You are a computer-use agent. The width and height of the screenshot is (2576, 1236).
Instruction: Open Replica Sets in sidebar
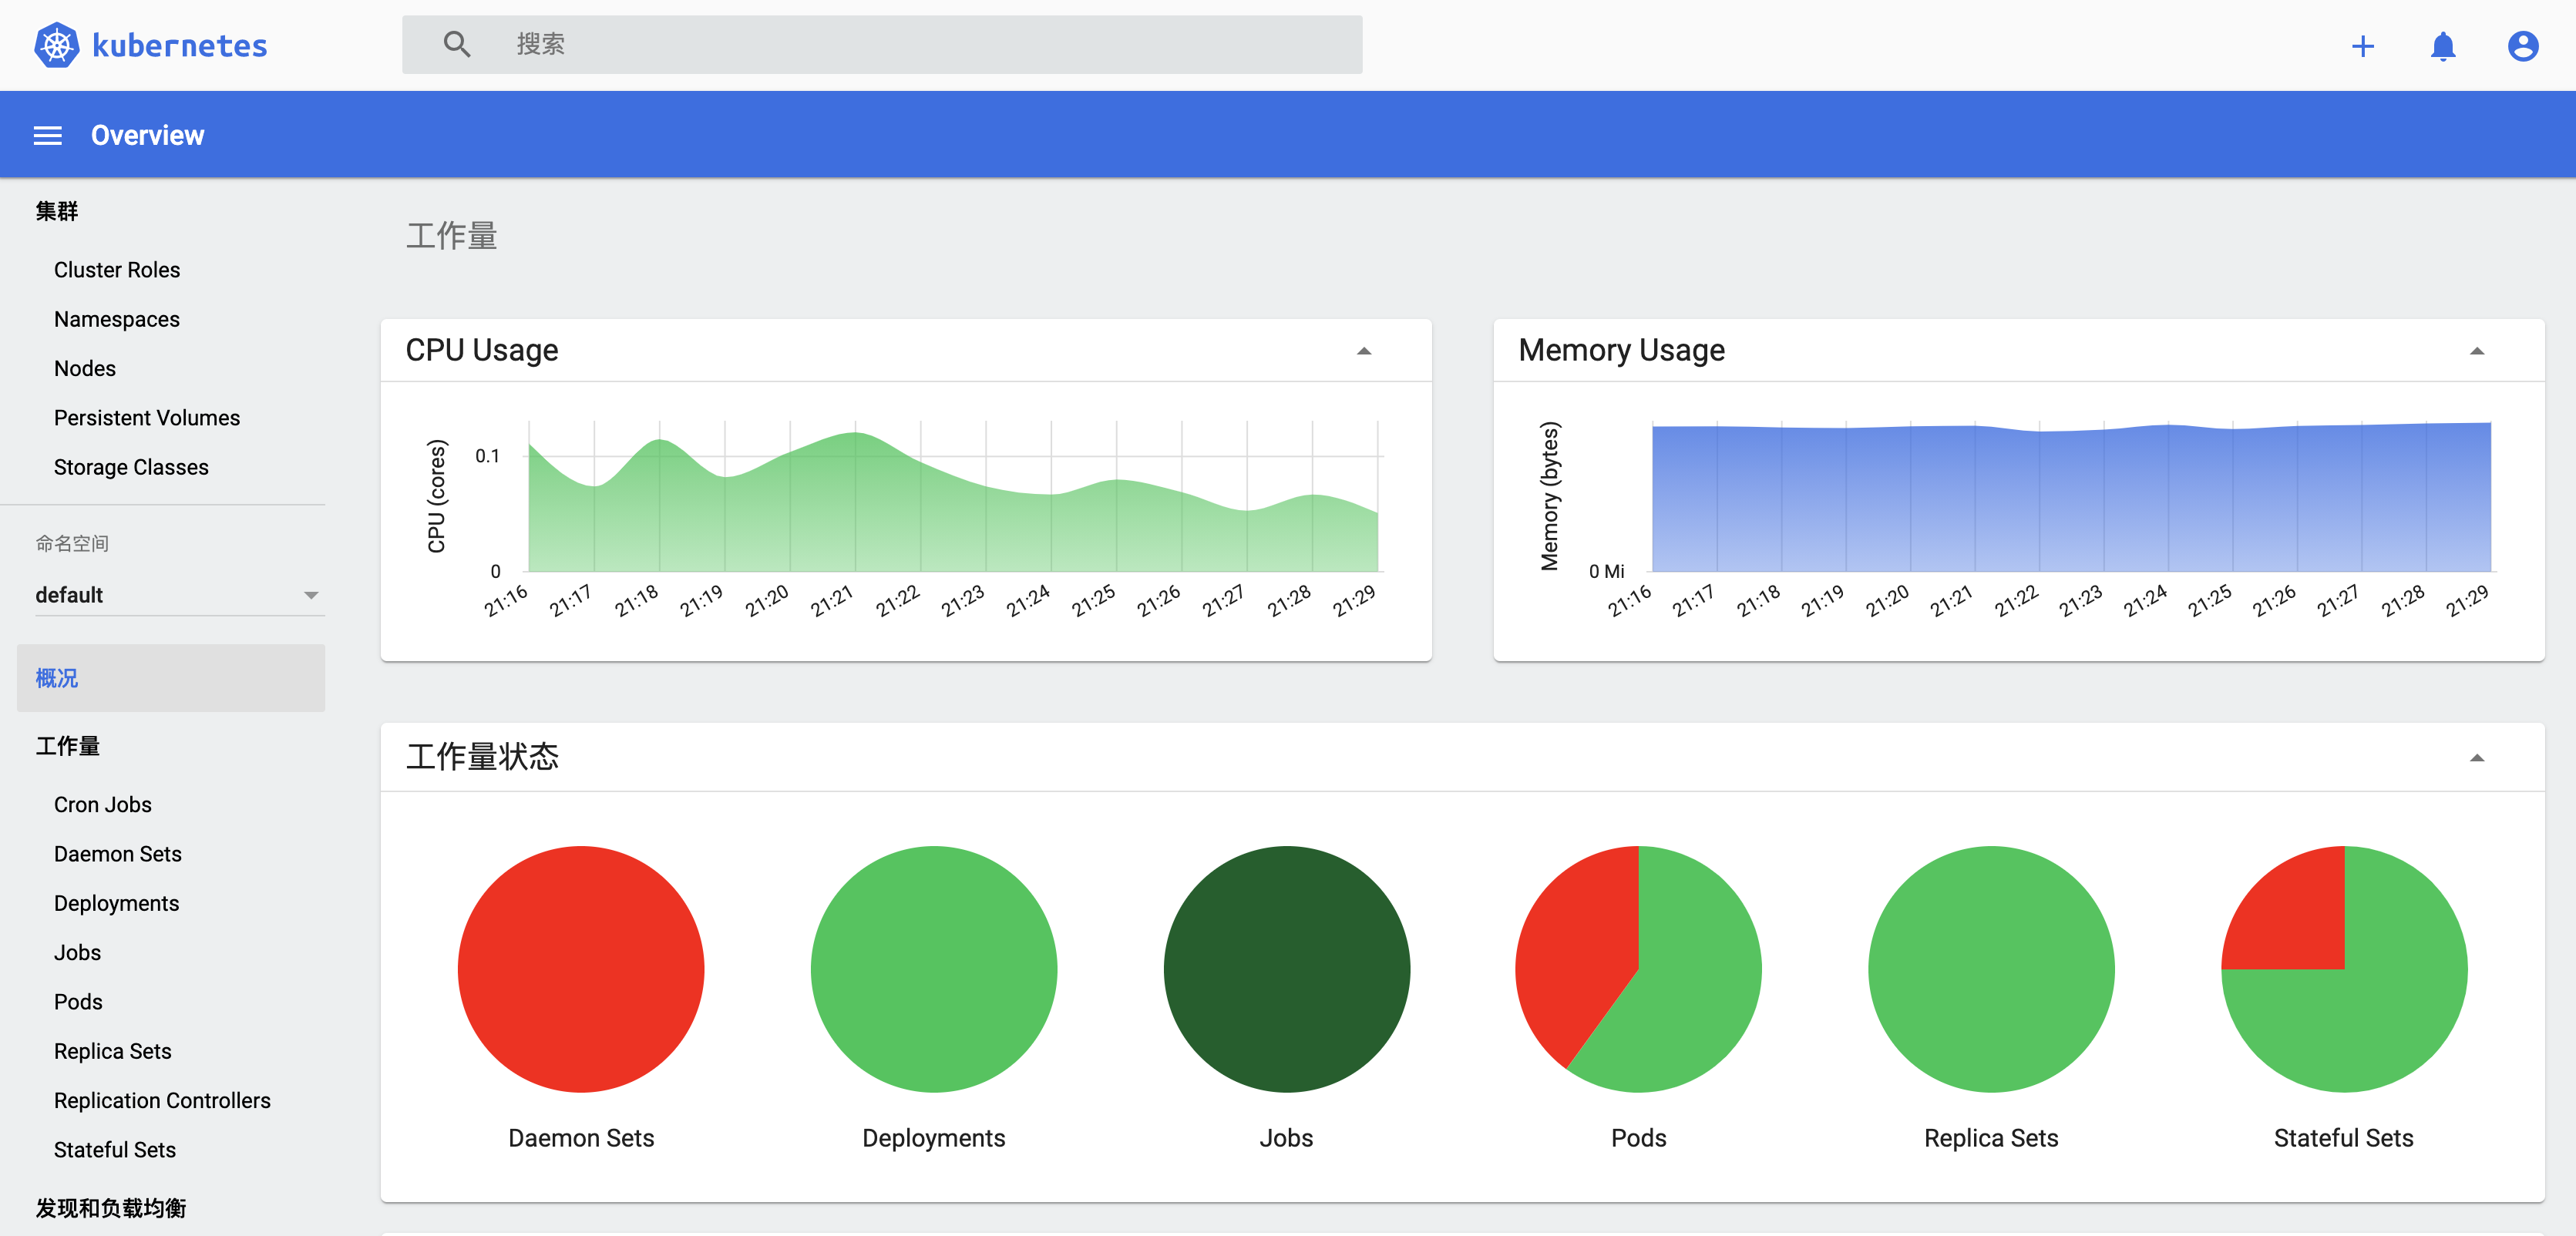pyautogui.click(x=113, y=1051)
